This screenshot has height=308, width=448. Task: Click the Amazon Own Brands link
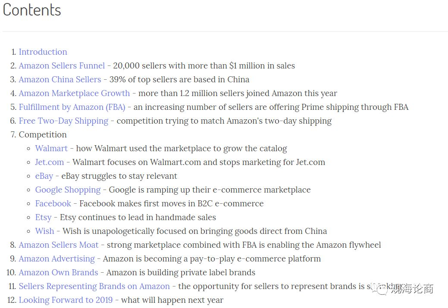coord(58,273)
